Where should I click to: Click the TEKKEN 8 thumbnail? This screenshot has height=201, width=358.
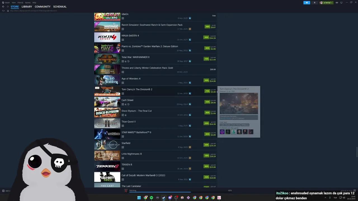pos(107,166)
